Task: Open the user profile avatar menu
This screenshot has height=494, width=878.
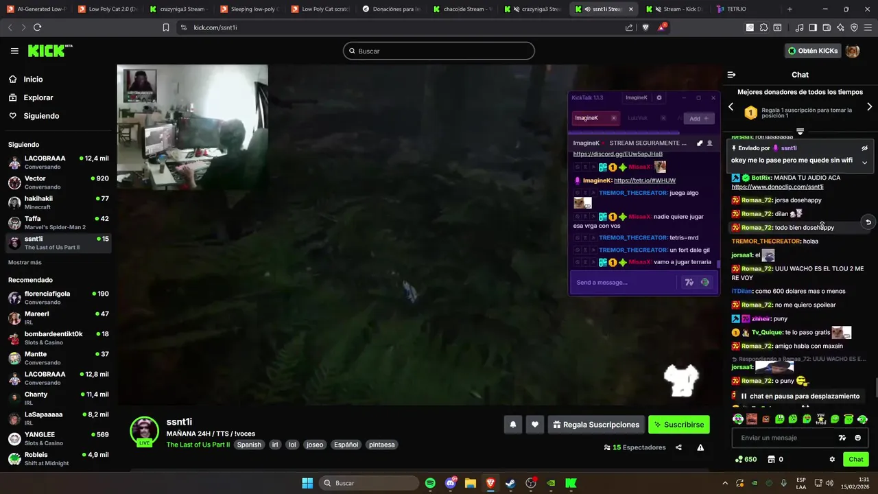Action: pos(853,51)
